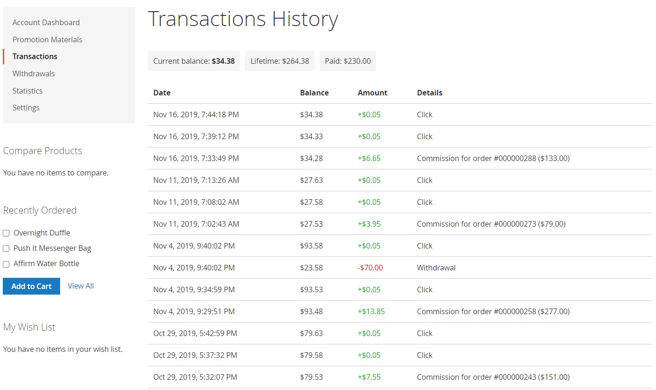Select the Affirm Water Bottle checkbox
Viewport: 656px width, 390px height.
click(6, 264)
